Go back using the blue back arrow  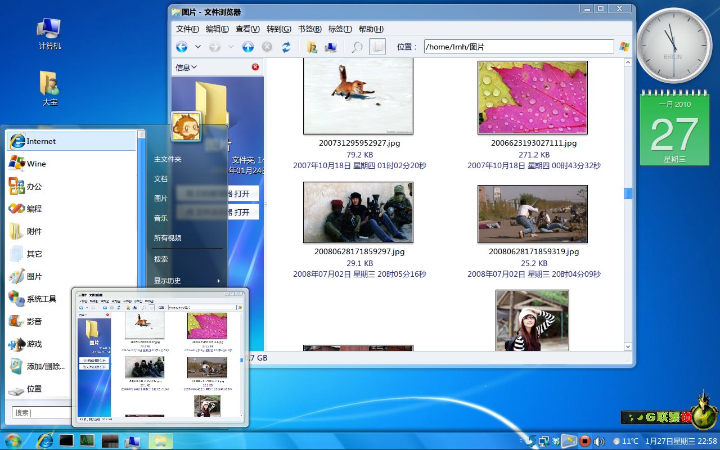tap(182, 47)
